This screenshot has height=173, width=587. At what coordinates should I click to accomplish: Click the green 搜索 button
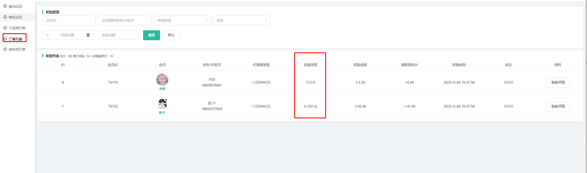coord(151,35)
